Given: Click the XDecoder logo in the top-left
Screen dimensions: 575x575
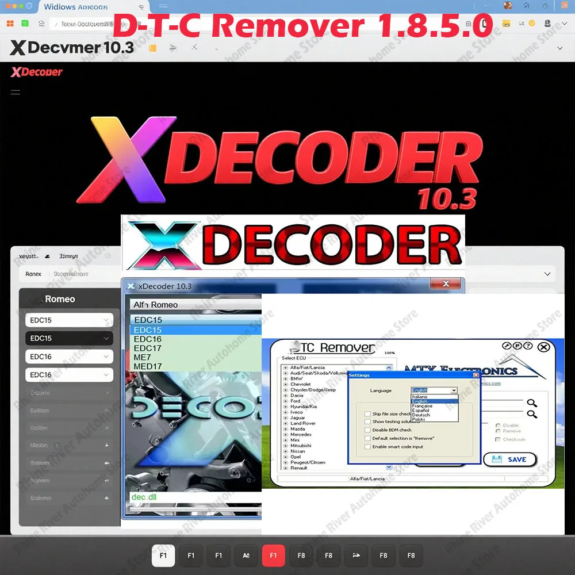Looking at the screenshot, I should 37,72.
